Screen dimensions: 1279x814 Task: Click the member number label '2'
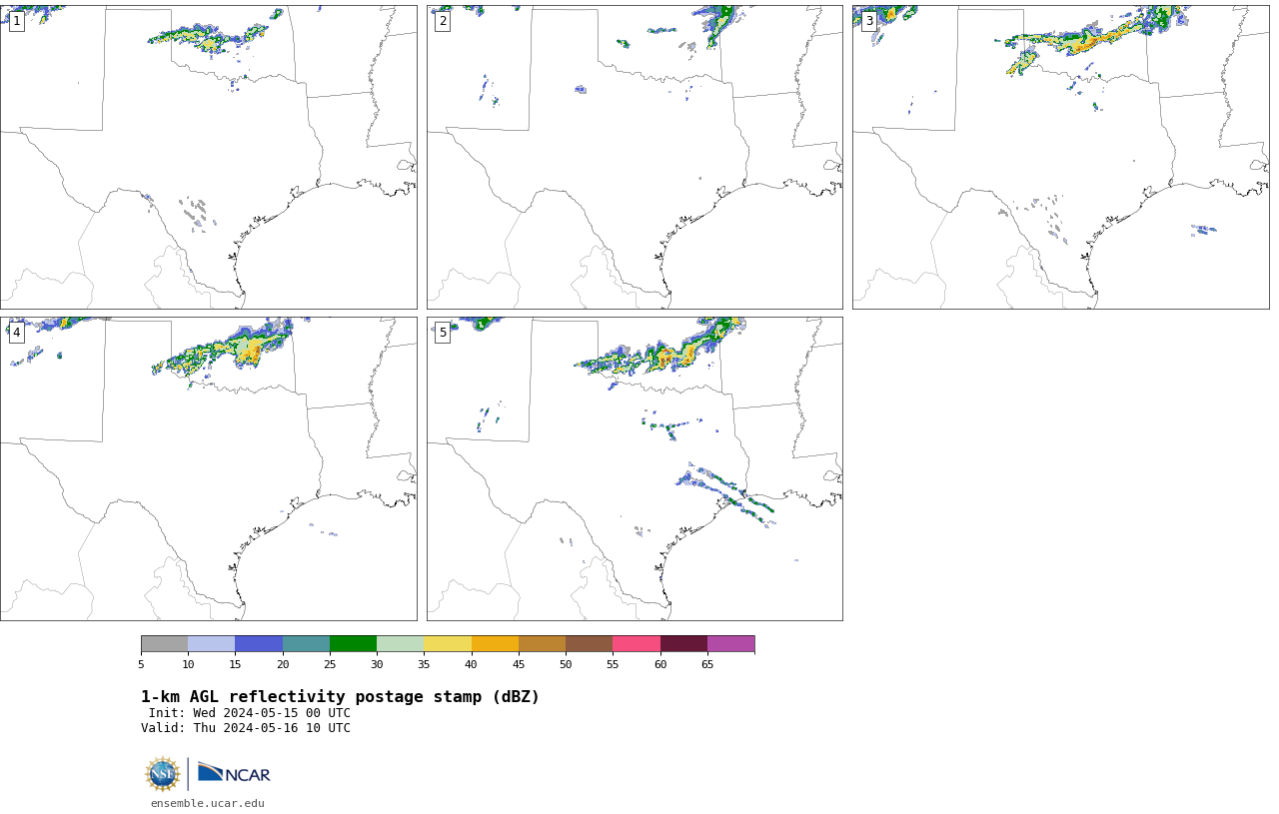coord(443,21)
